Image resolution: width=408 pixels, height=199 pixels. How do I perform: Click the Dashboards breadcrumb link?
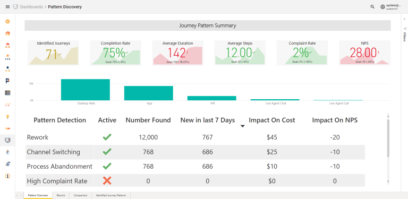[31, 7]
